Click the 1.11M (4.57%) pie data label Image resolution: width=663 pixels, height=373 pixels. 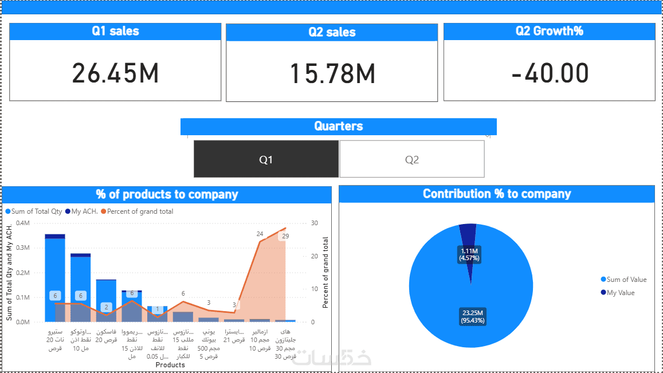point(469,254)
